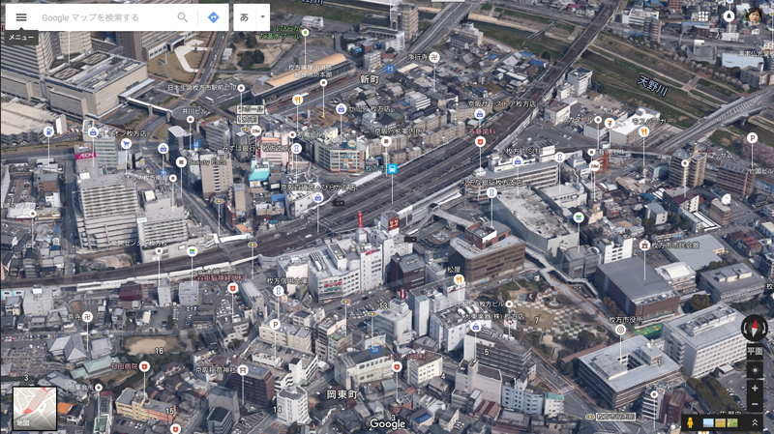Click the AEON store logo marker
Screen dimensions: 774x434
click(x=85, y=155)
